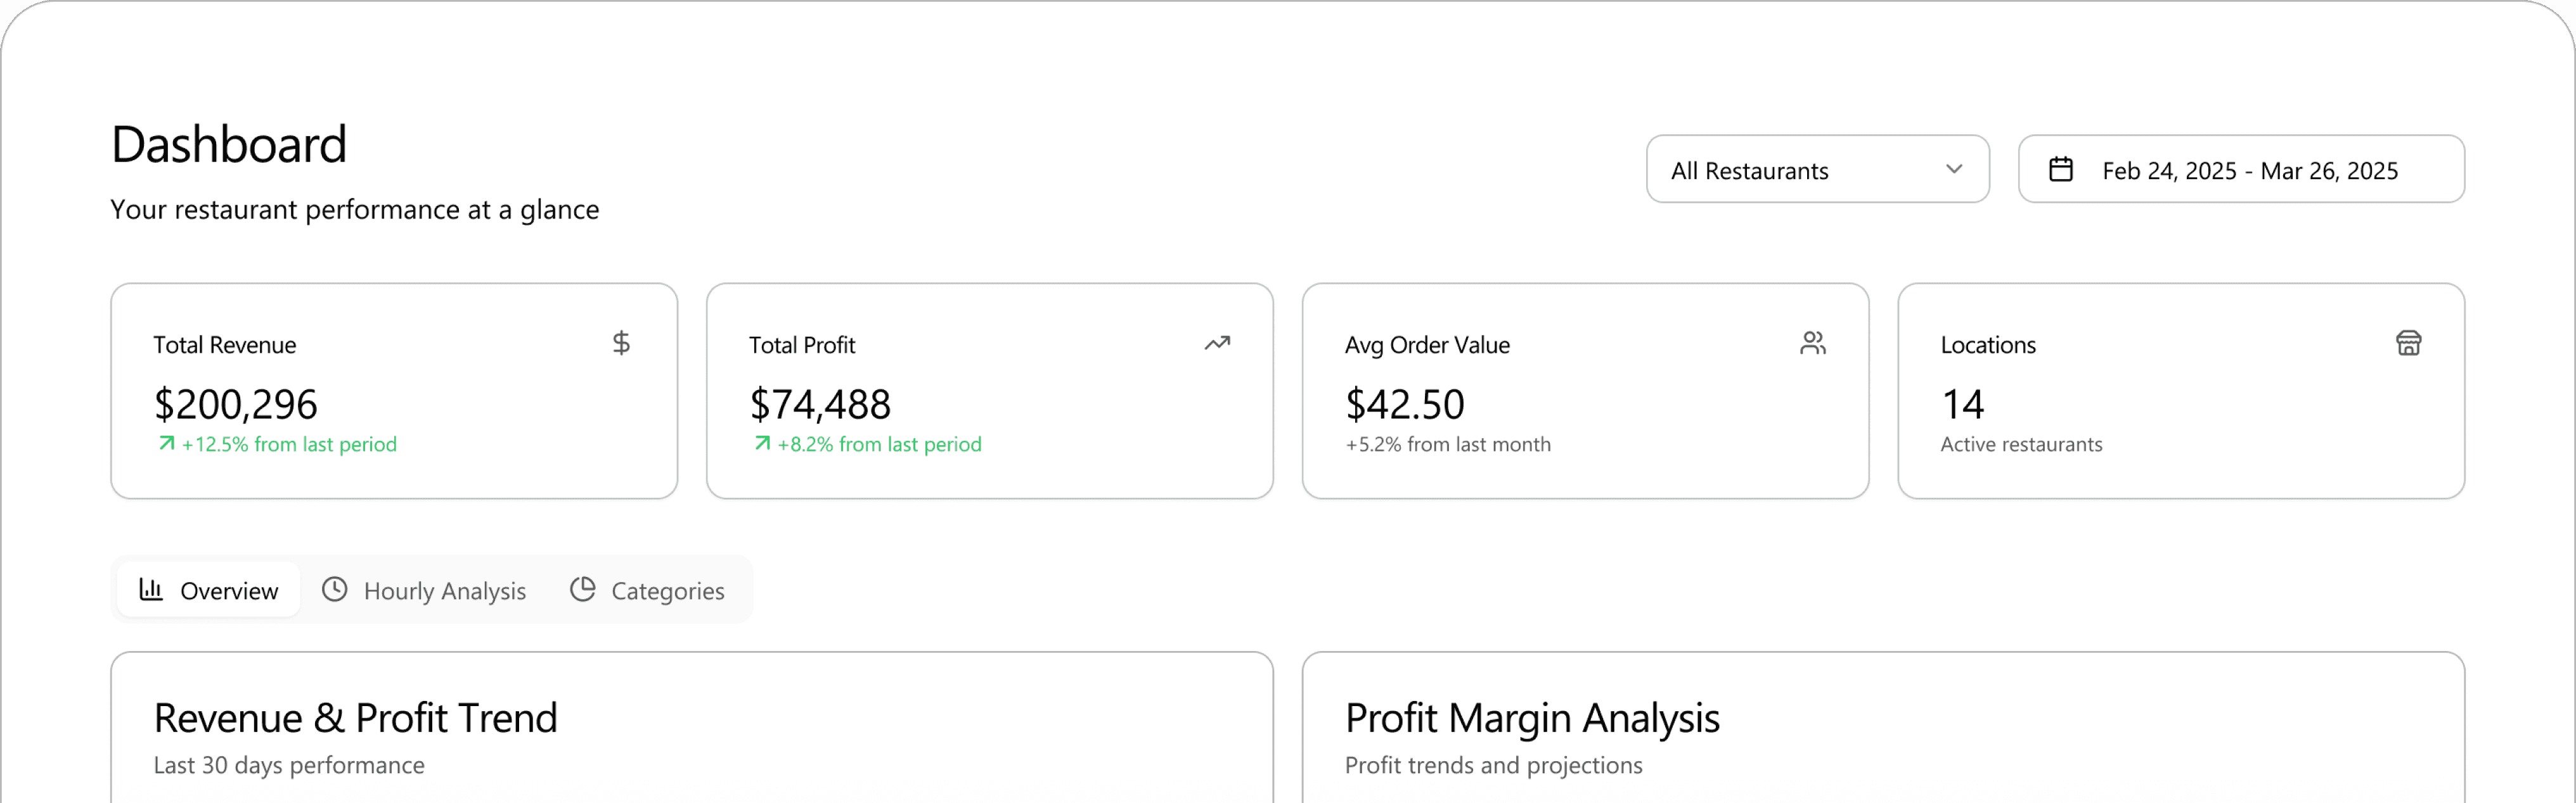Click the dollar sign icon on Total Revenue
Image resolution: width=2576 pixels, height=803 pixels.
621,344
